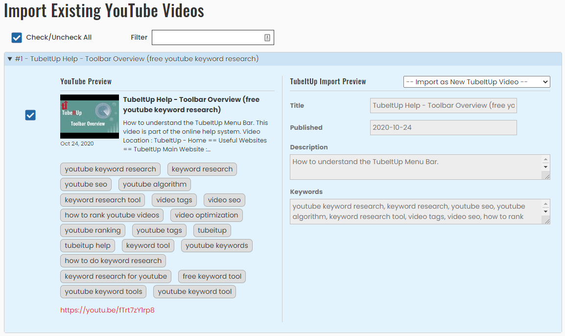The image size is (565, 336).
Task: Click the 'YouTube Preview' heading
Action: coord(86,81)
